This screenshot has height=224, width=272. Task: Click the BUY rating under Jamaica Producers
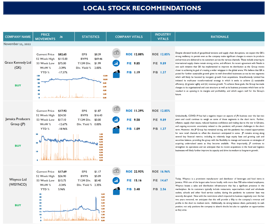coord(18,146)
